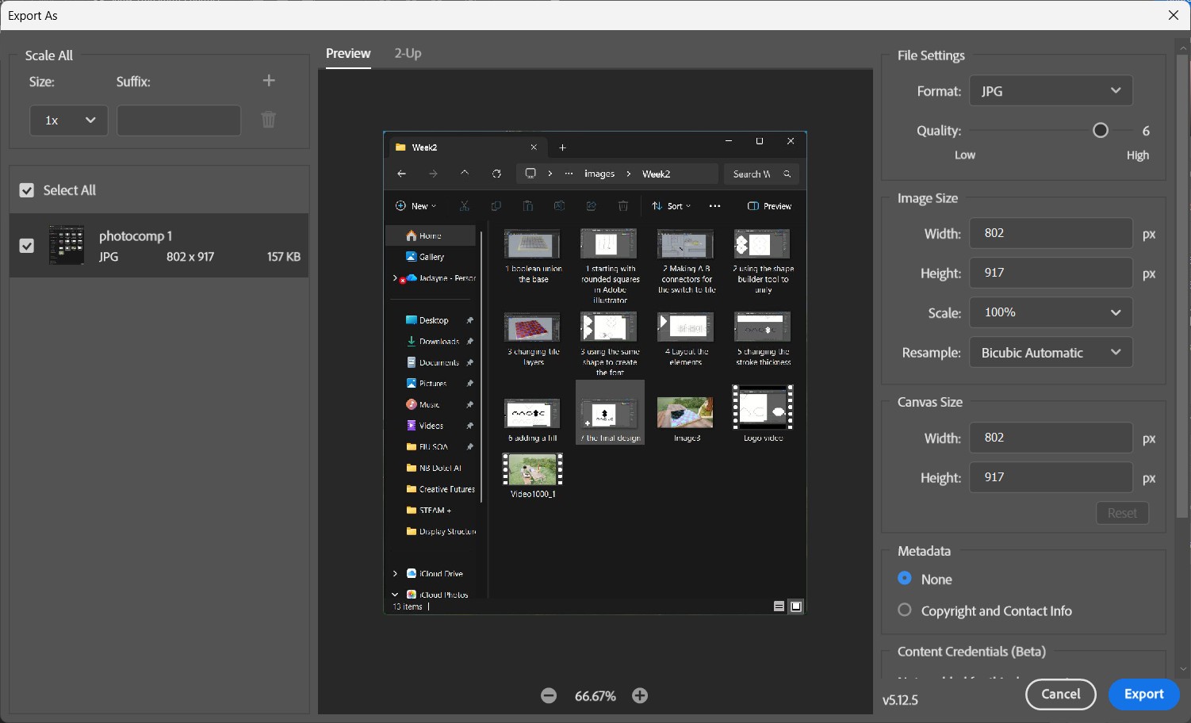Click the 802 x 917 dimensions in asset row
The height and width of the screenshot is (723, 1191).
[190, 257]
